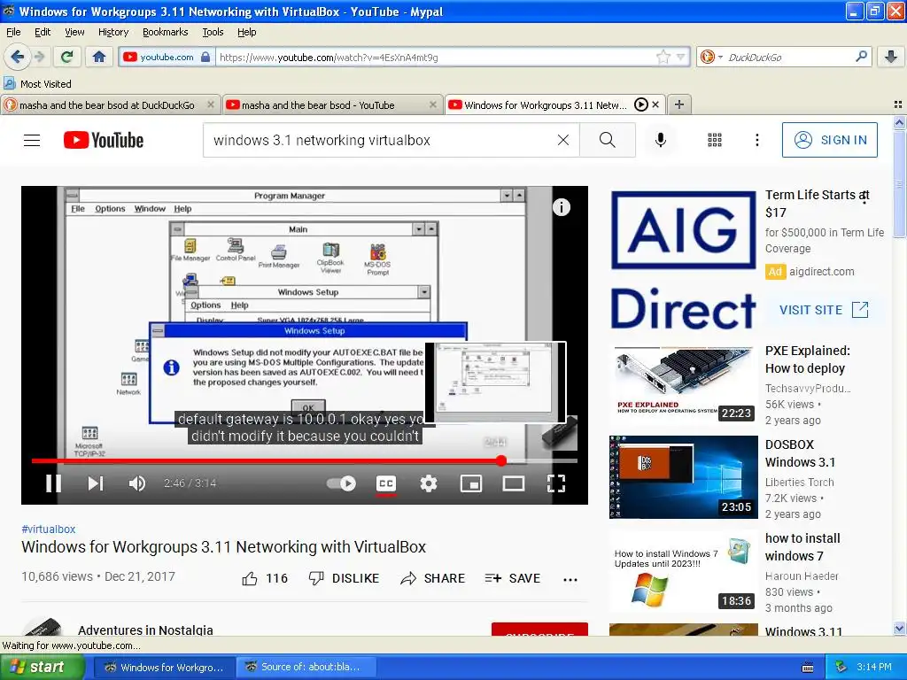
Task: Open the YouTube apps grid
Action: click(x=715, y=140)
